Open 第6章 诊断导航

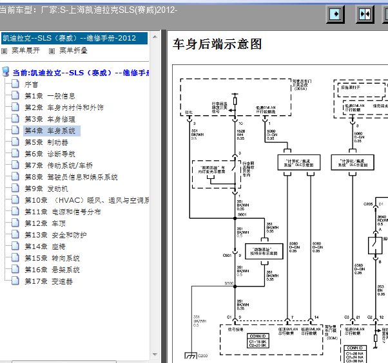pos(50,154)
